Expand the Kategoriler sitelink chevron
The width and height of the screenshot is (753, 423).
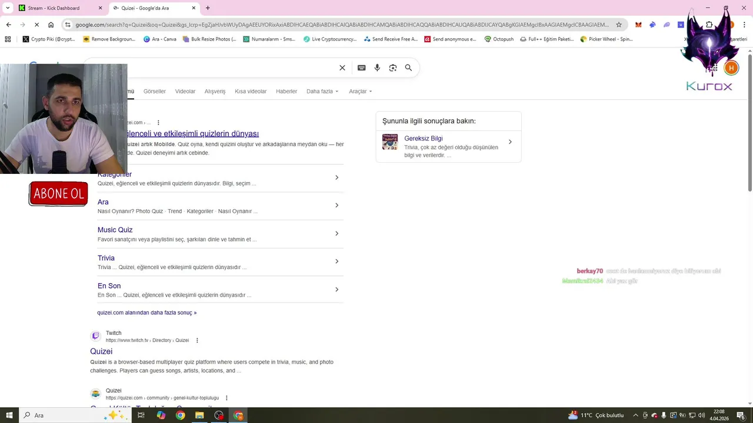[336, 177]
